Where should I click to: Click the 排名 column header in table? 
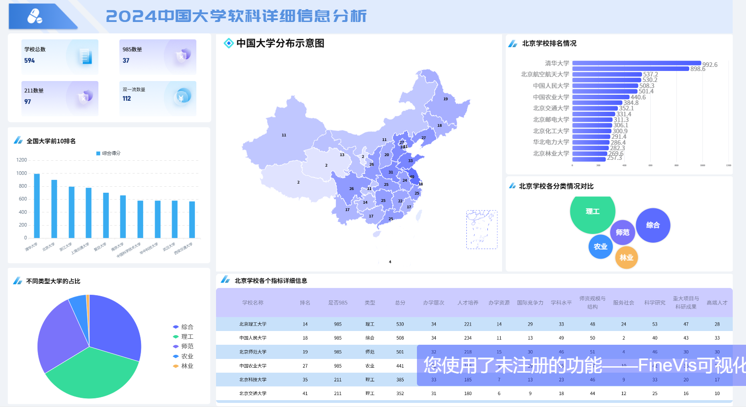point(305,303)
